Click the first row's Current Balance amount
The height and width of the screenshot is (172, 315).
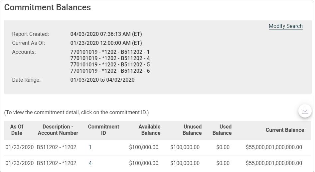[274, 147]
